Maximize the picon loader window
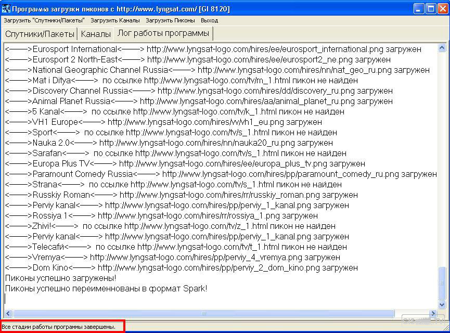The image size is (450, 333). pos(431,9)
